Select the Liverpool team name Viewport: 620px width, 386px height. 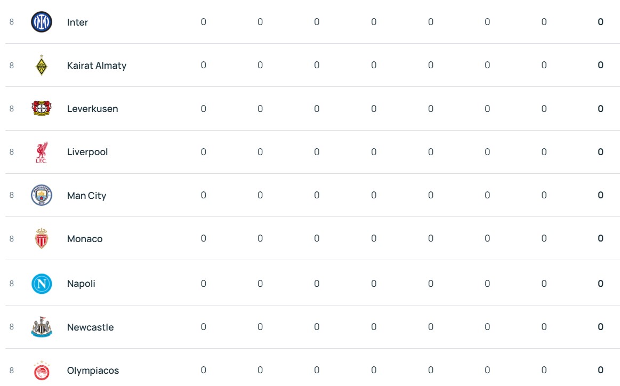click(x=87, y=152)
